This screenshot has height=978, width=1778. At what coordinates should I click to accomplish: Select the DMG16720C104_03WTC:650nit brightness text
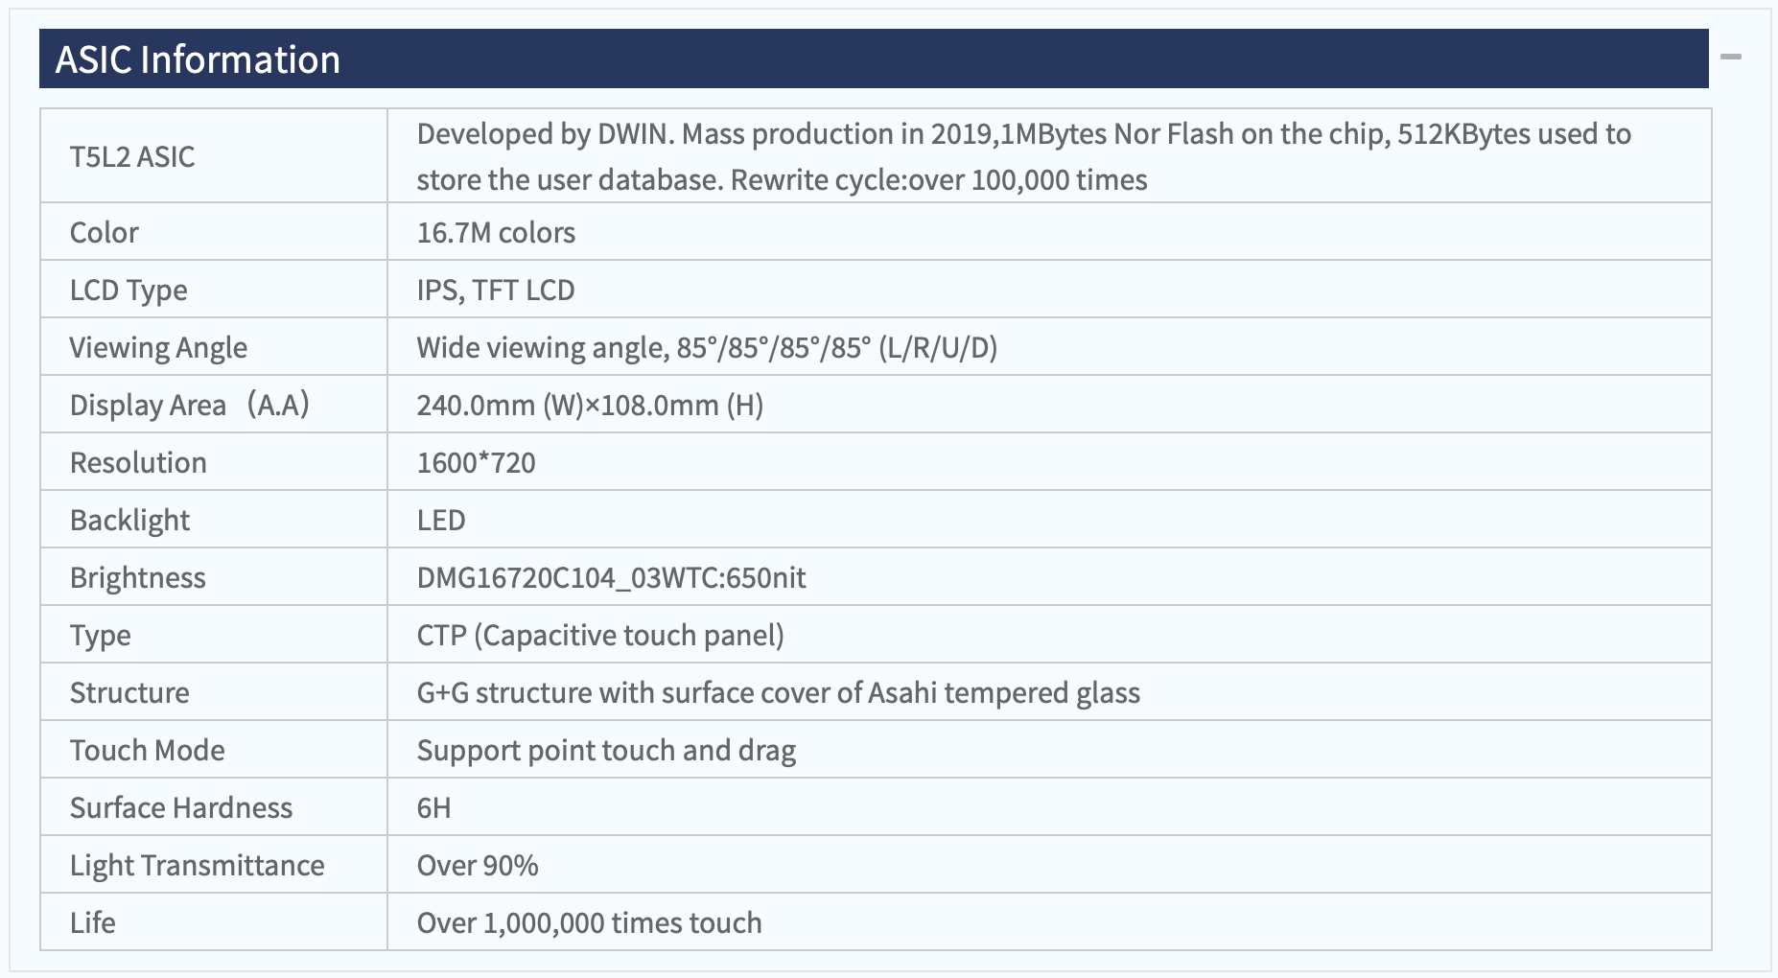(x=611, y=577)
